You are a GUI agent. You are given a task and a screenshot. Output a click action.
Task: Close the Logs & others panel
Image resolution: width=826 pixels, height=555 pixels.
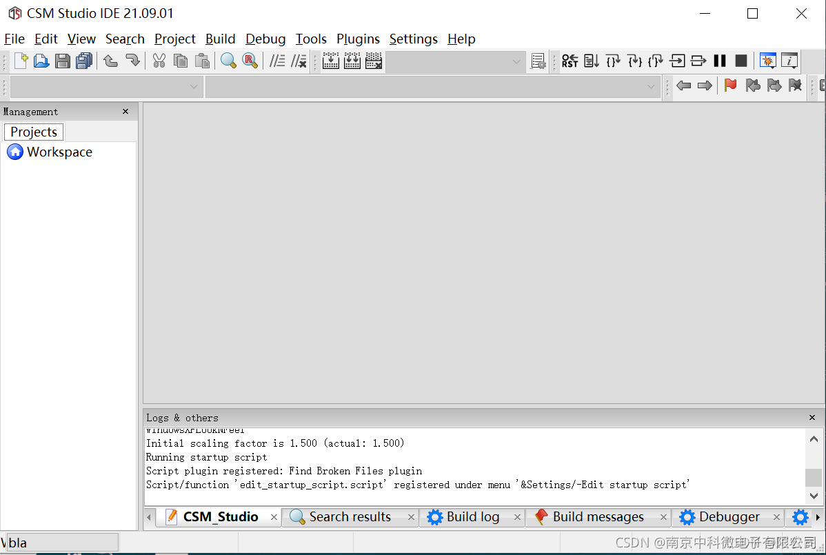coord(812,417)
